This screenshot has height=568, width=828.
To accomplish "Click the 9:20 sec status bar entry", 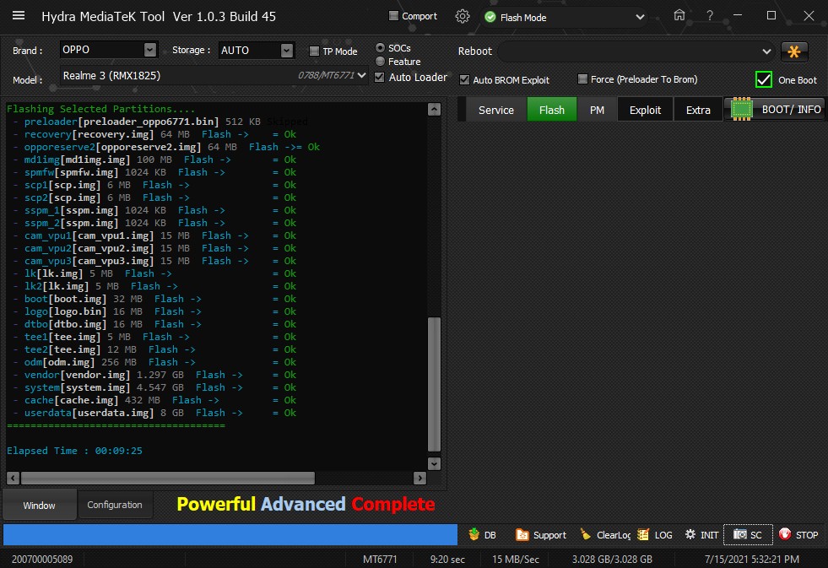I will click(x=447, y=559).
